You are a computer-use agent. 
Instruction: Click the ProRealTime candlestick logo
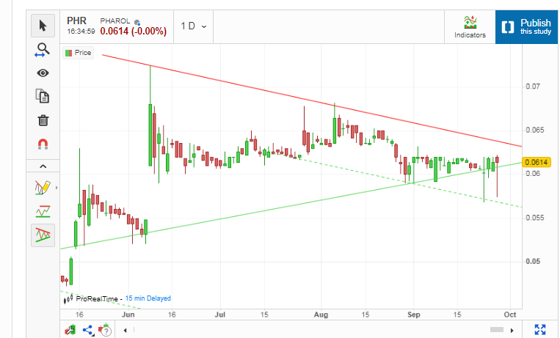point(68,298)
